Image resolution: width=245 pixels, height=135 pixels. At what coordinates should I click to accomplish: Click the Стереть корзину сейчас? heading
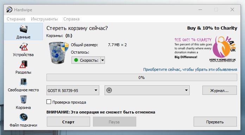[77, 28]
